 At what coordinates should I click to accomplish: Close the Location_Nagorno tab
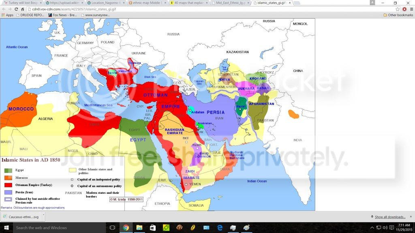124,3
